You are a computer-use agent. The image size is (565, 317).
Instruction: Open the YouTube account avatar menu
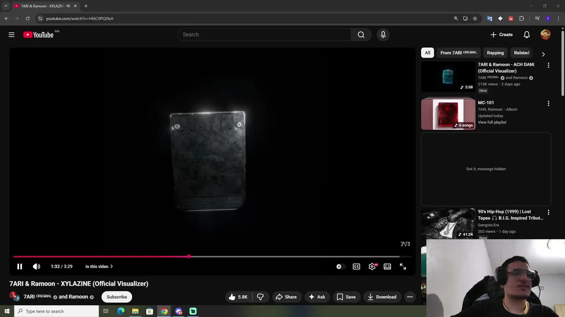click(x=546, y=35)
